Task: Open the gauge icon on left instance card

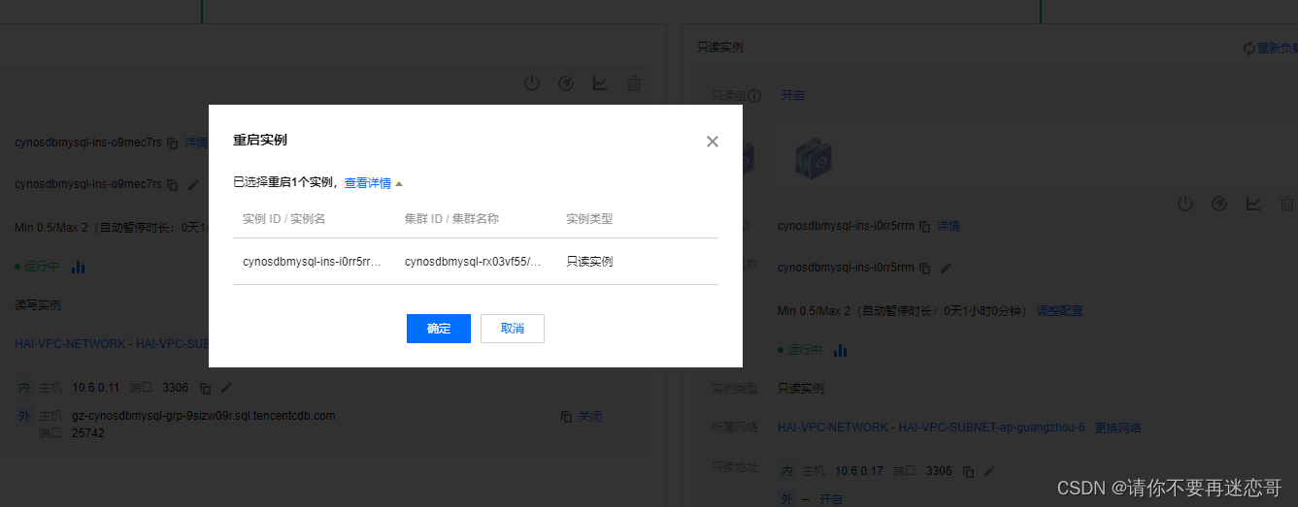Action: click(566, 83)
